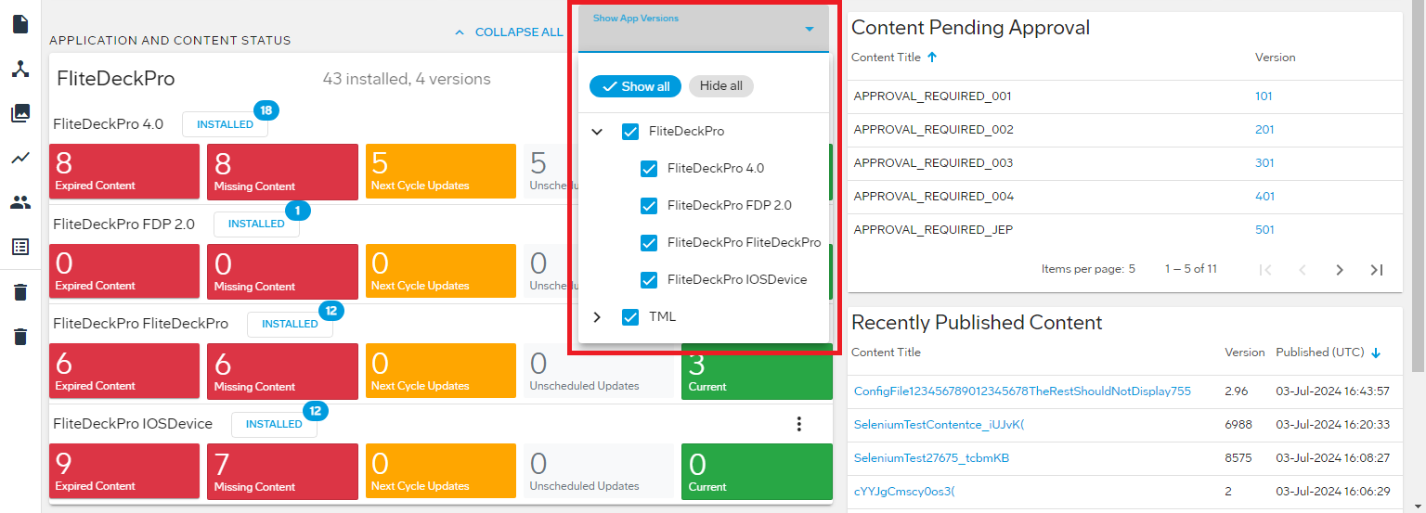Open version 501 link for APPROVAL_REQUIRED_JEP
1426x513 pixels.
[1264, 230]
